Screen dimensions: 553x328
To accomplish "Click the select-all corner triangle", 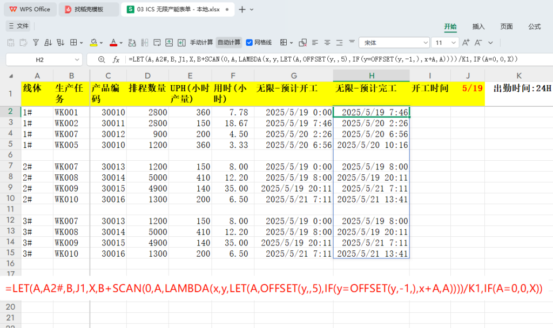I will tap(11, 76).
